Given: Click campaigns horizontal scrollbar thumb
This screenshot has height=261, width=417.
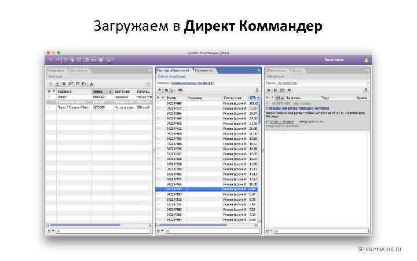Looking at the screenshot, I should pyautogui.click(x=85, y=225).
